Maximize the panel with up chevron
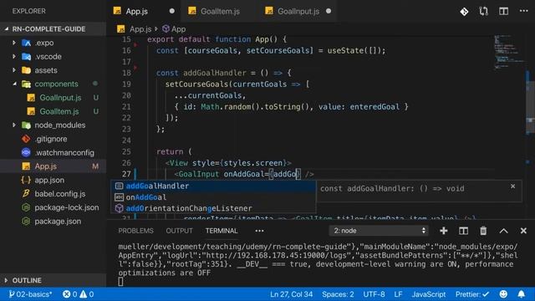Viewport: 535px width, 301px height. [503, 231]
